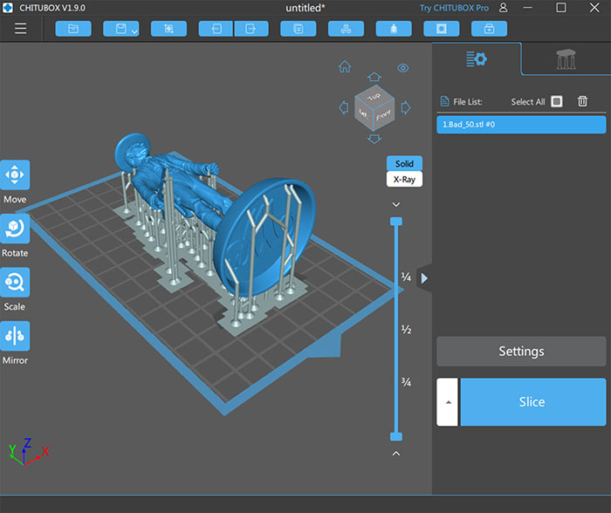
Task: Select the Scale tool
Action: [x=15, y=282]
